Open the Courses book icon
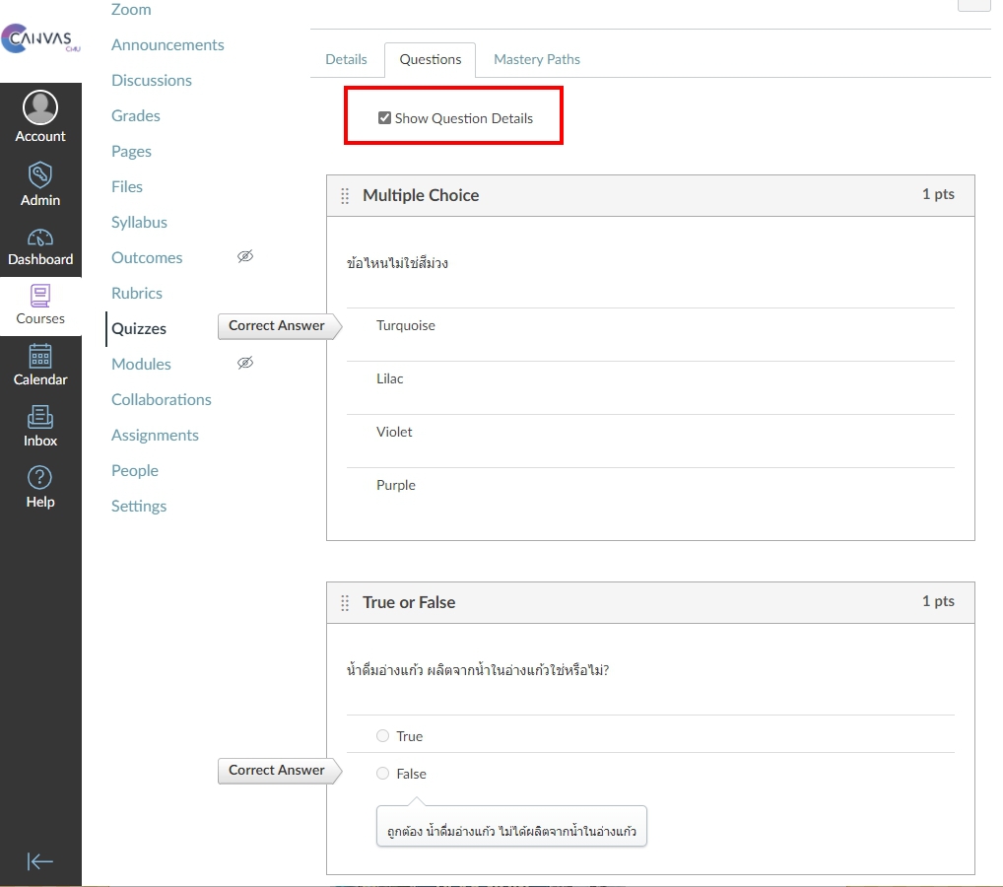1003x887 pixels. (40, 296)
